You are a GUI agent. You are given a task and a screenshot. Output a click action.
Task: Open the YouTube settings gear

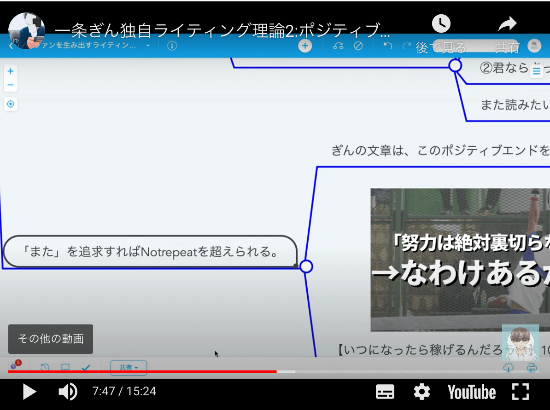click(421, 392)
